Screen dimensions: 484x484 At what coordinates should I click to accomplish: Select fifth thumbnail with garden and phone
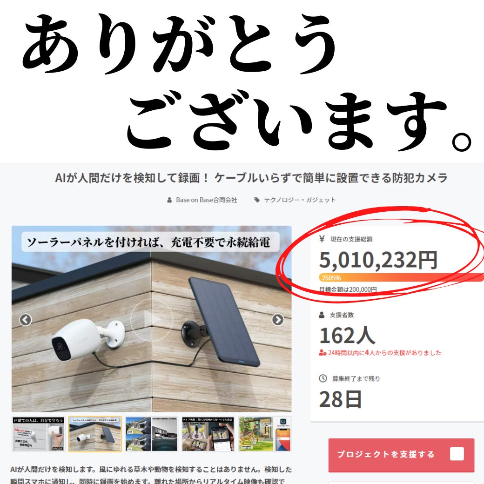click(265, 434)
